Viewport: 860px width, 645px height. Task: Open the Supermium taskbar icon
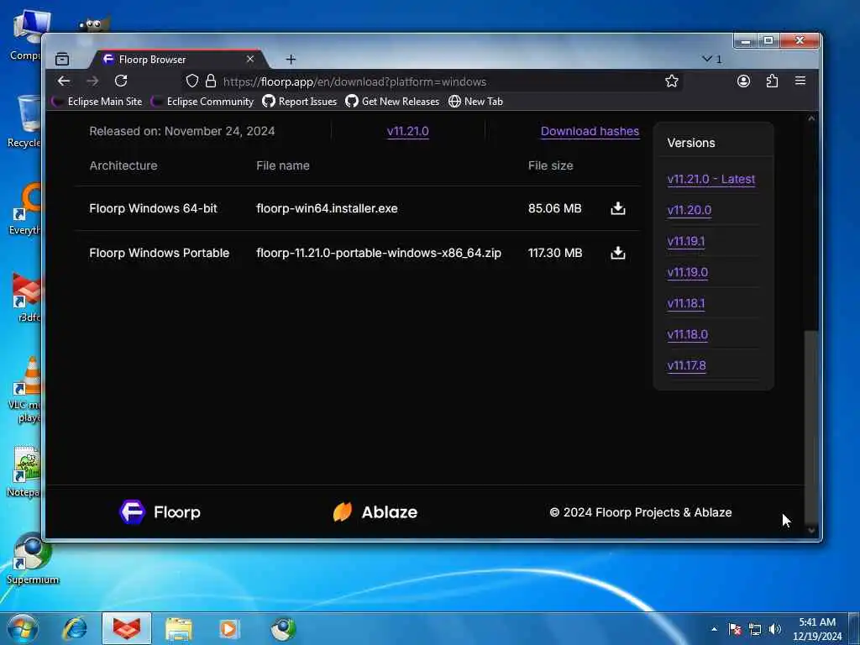(283, 629)
